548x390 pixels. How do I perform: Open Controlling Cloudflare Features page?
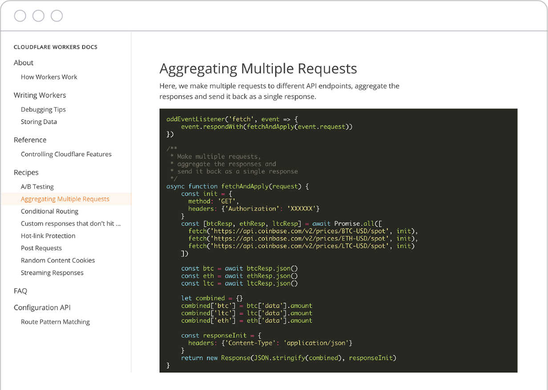click(66, 154)
